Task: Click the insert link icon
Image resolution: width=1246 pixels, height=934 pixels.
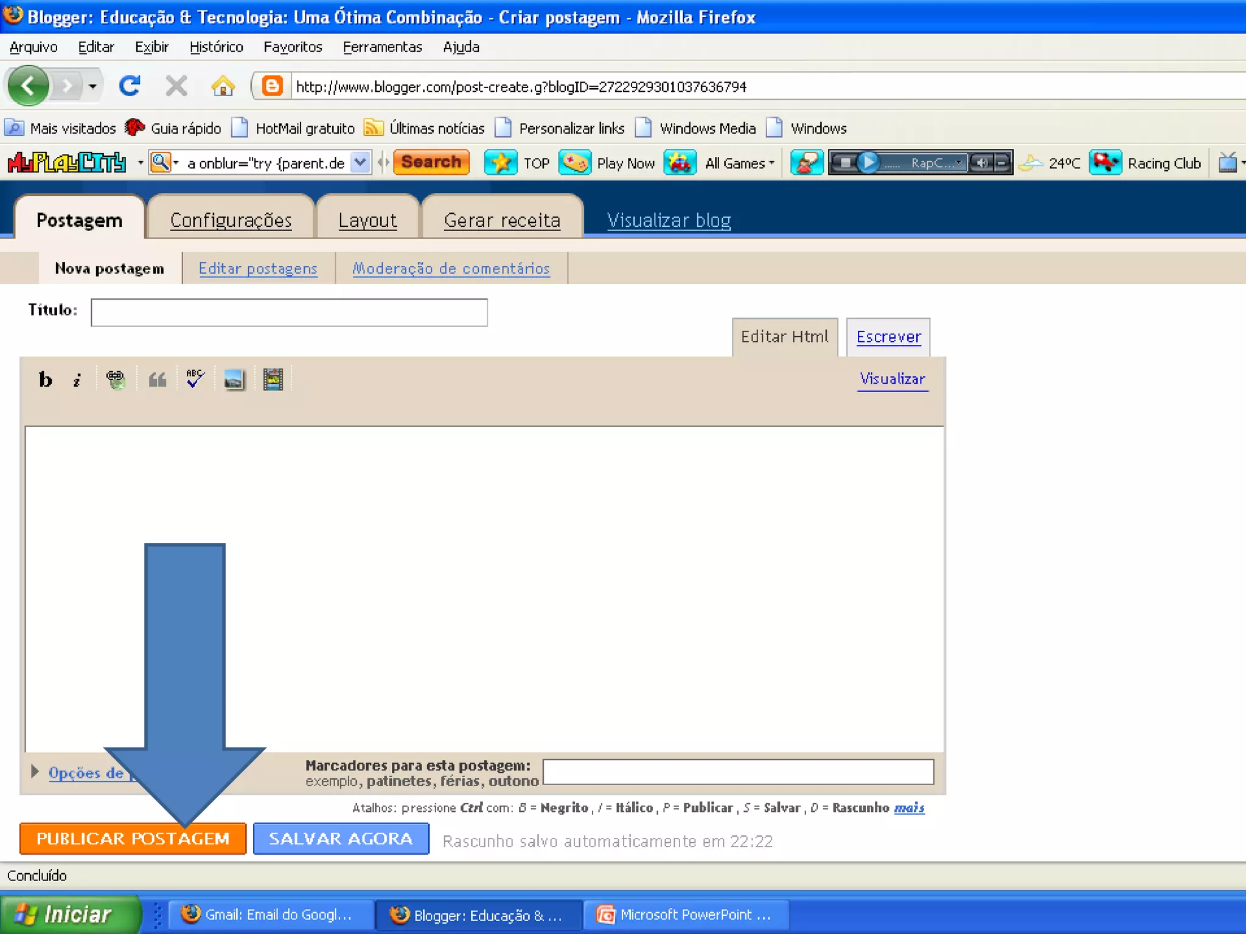Action: point(116,379)
